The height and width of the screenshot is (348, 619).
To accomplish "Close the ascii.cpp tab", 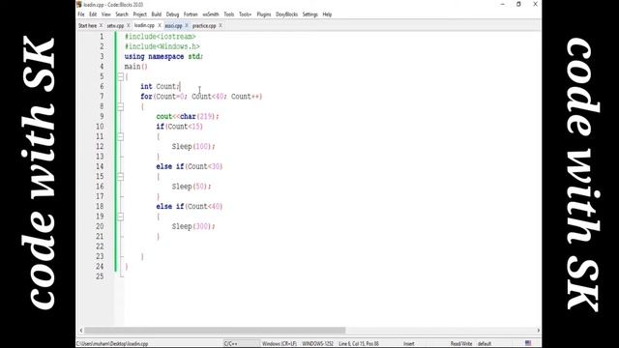I will tap(187, 26).
